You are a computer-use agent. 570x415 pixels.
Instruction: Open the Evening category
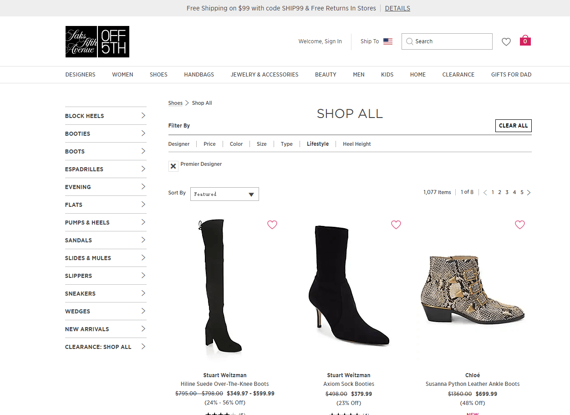point(106,187)
